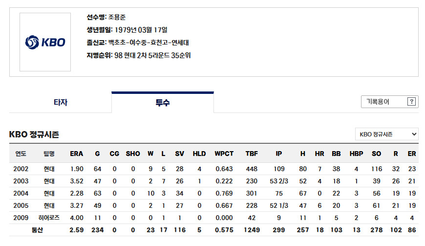The width and height of the screenshot is (425, 246).
Task: Click the IP column header
Action: pyautogui.click(x=278, y=154)
